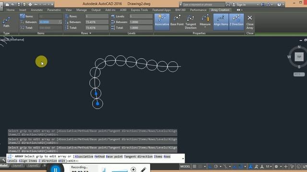Click the square base point grip

tap(97, 104)
